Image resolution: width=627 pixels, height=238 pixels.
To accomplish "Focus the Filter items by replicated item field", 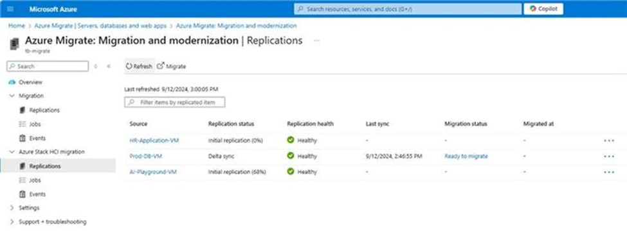I will pos(175,103).
